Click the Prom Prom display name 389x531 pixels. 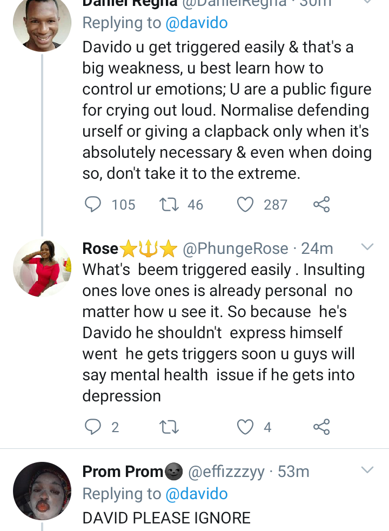pyautogui.click(x=122, y=472)
